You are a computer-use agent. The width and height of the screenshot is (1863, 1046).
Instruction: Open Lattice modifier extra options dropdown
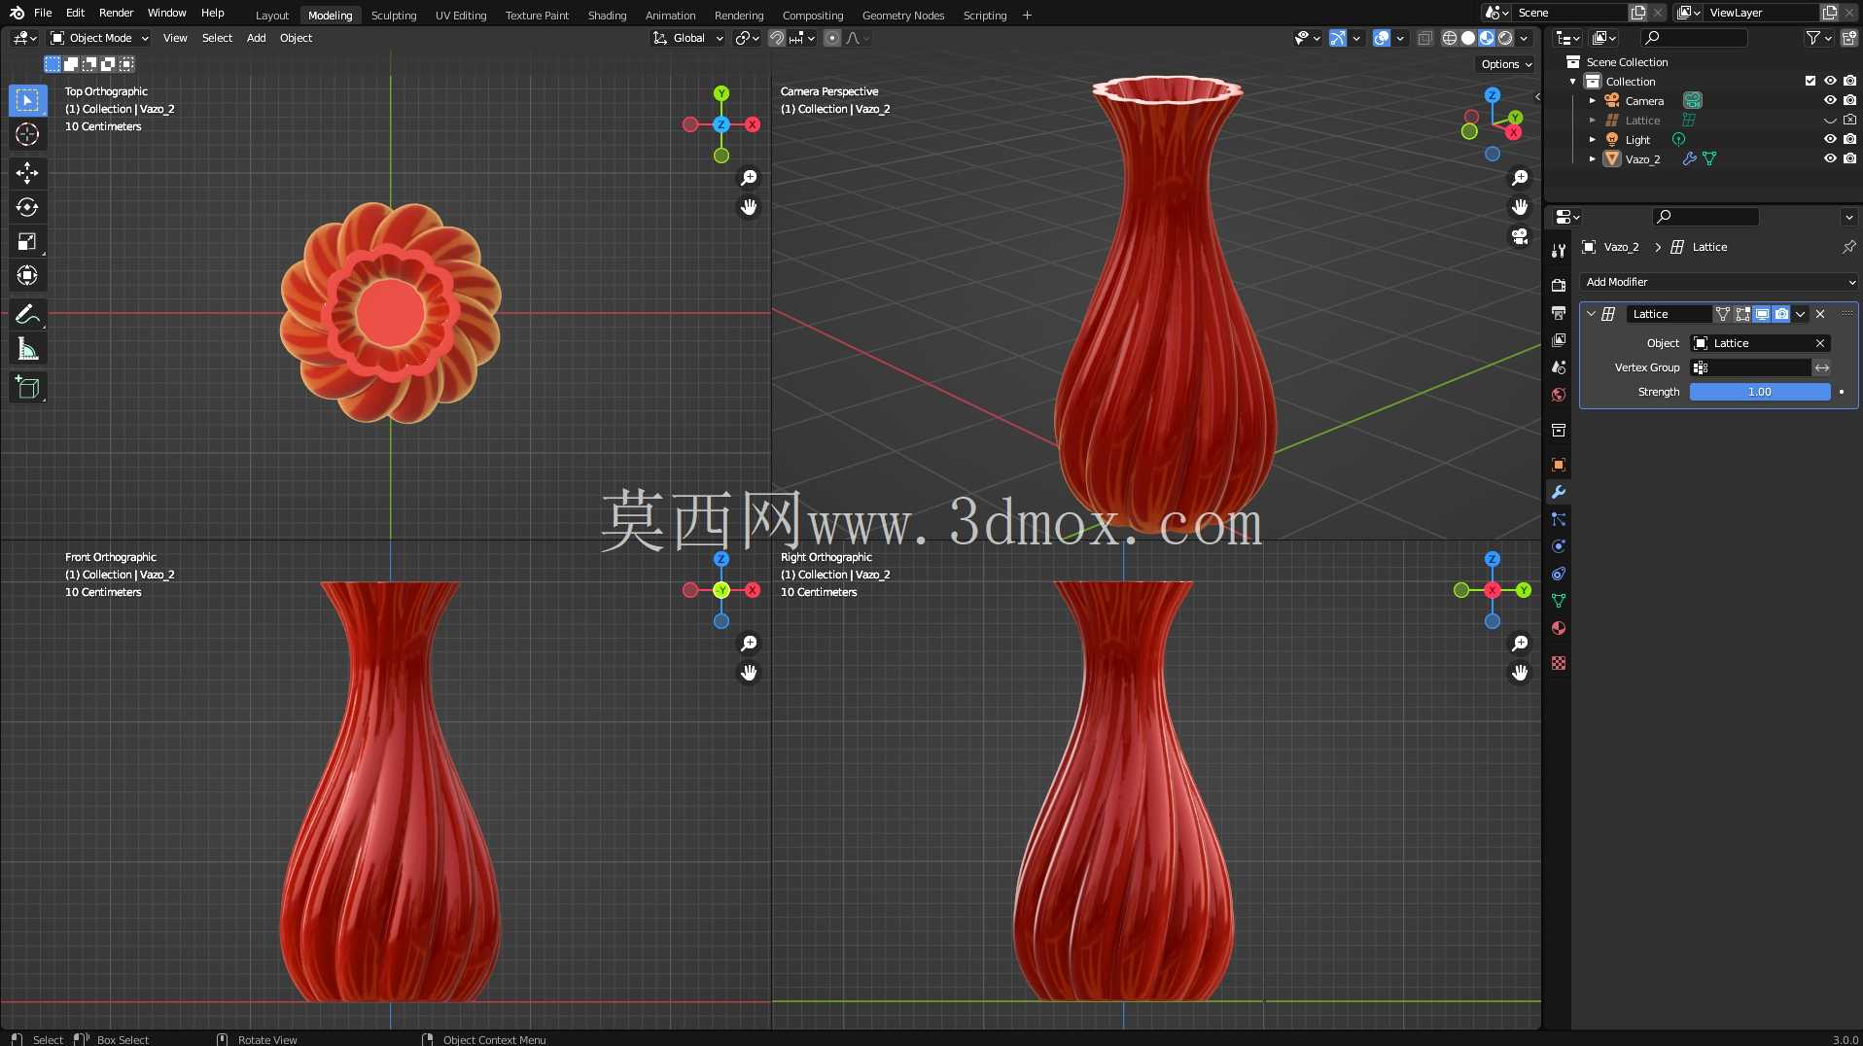click(1801, 314)
